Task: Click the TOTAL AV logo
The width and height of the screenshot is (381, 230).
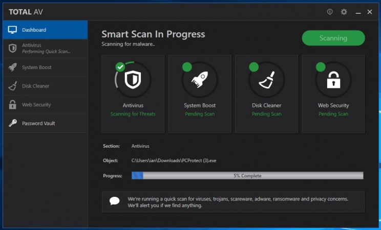Action: pyautogui.click(x=26, y=12)
